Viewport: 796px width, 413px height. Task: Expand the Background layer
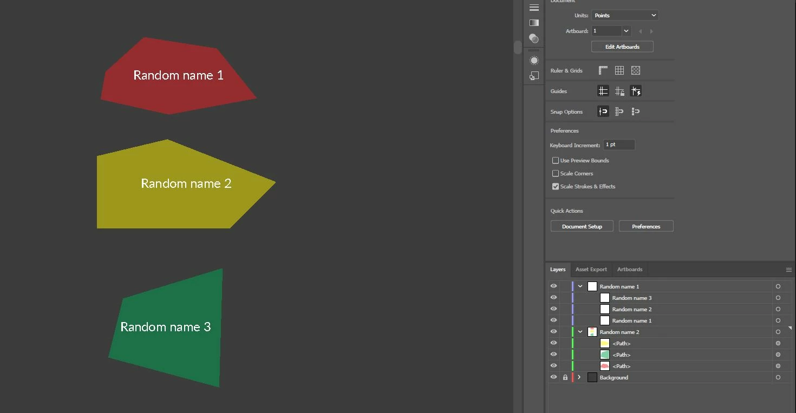coord(580,377)
